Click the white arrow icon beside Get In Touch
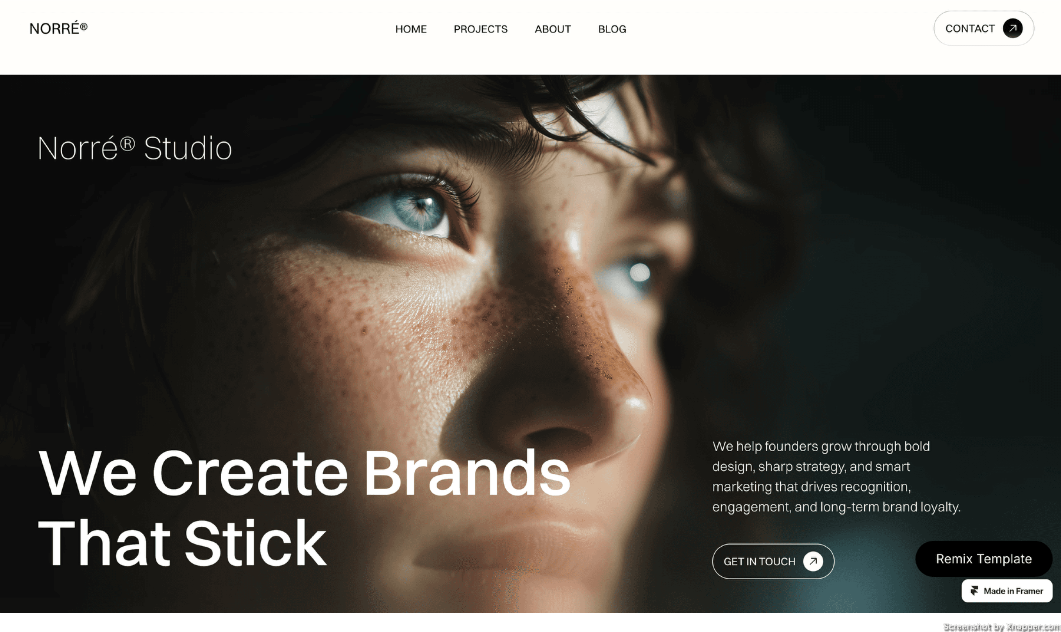Screen dimensions: 1061x632 pos(813,561)
